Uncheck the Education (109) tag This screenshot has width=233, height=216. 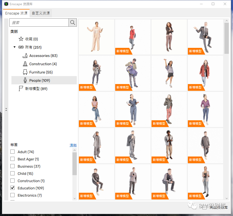12,188
